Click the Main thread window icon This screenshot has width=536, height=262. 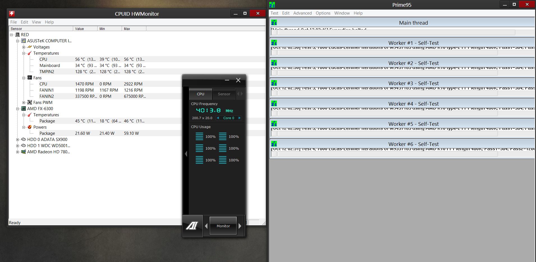pos(274,23)
